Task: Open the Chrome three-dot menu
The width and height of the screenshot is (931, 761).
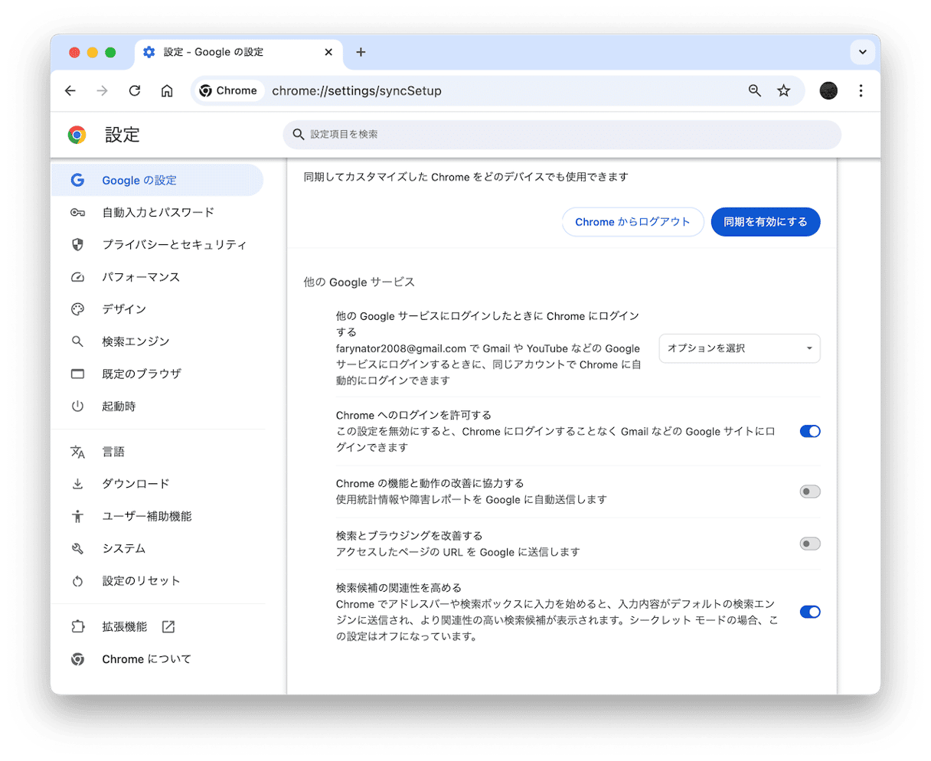Action: tap(861, 91)
